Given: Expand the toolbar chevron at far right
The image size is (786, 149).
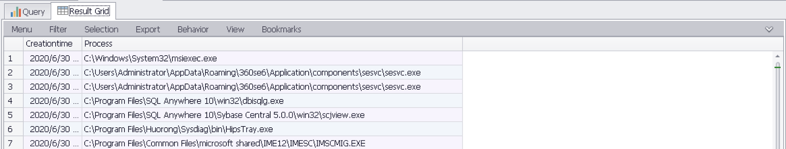Looking at the screenshot, I should 769,29.
